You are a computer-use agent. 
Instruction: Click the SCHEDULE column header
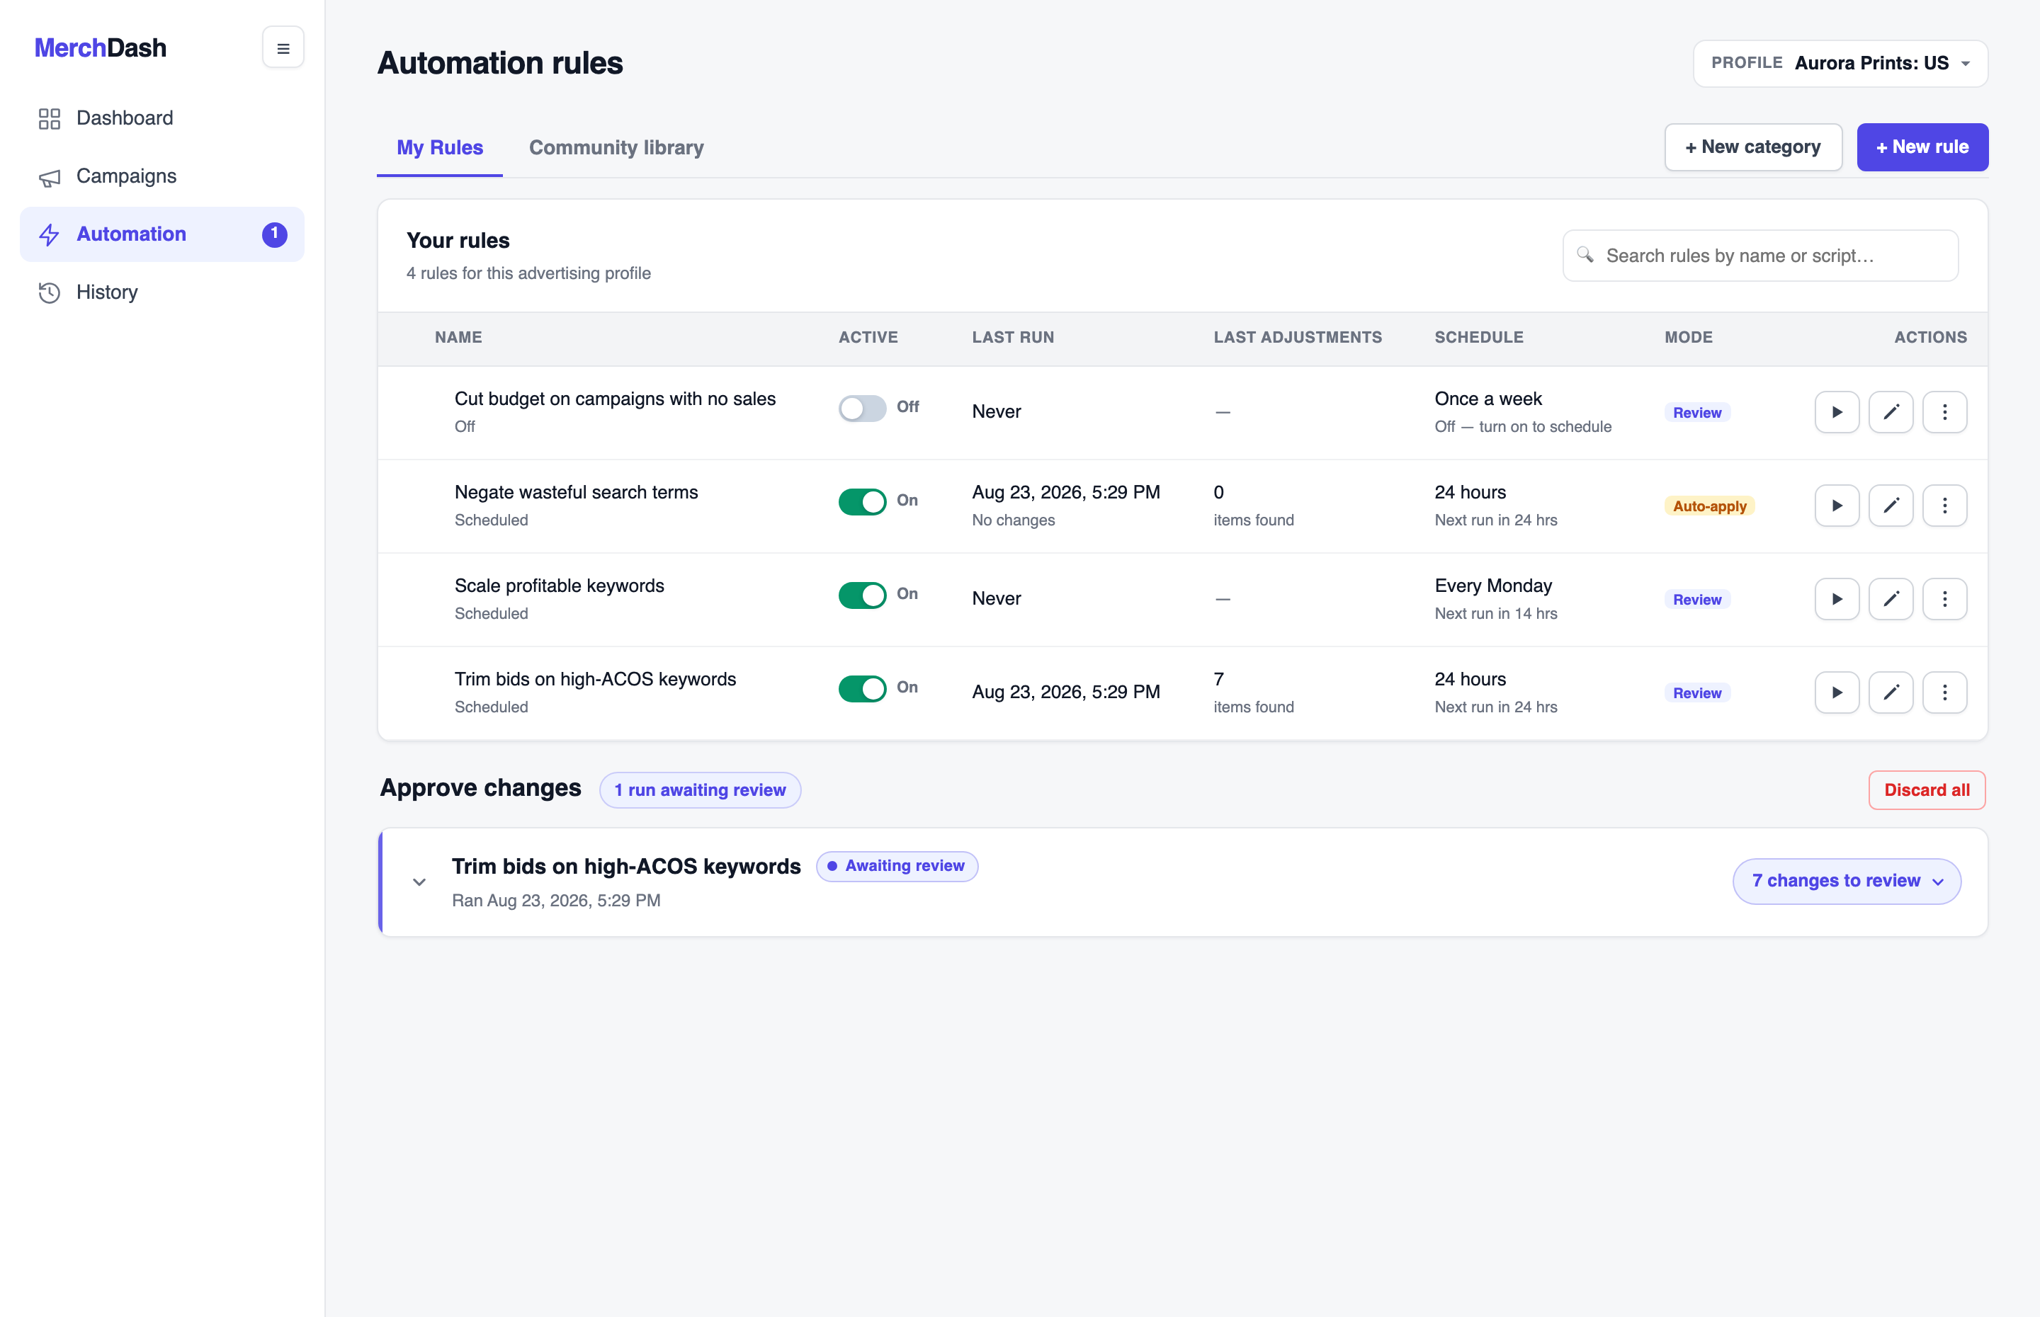pos(1479,337)
